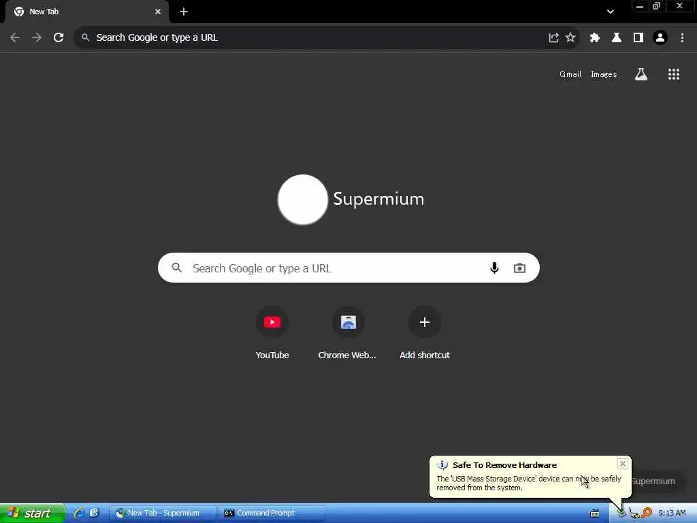This screenshot has width=697, height=523.
Task: Bookmark this tab with the star icon
Action: (x=570, y=37)
